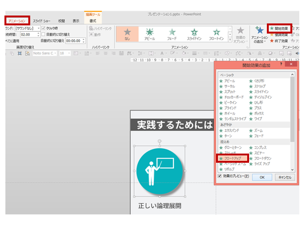Click the 動作 action icon

pyautogui.click(x=95, y=34)
